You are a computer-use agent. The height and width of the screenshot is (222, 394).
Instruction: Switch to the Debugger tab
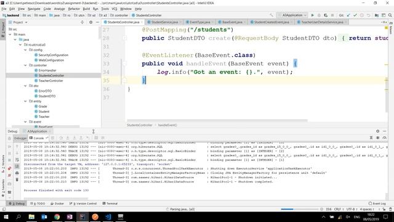tap(20, 138)
